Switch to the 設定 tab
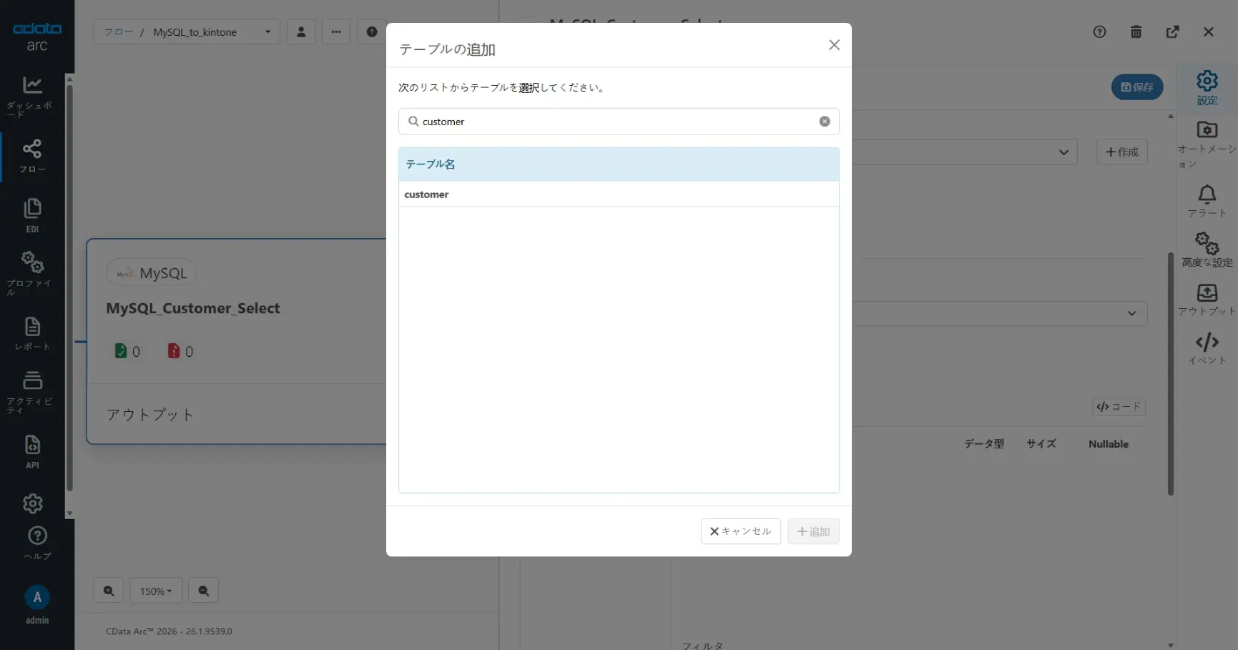The image size is (1238, 650). point(1207,87)
